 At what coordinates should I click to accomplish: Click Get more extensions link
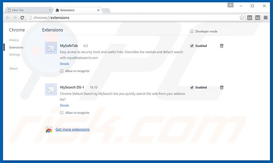(x=73, y=130)
